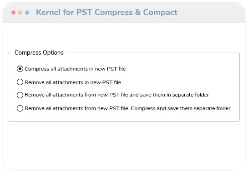Click the word 'Kernel' in the window title

[48, 12]
